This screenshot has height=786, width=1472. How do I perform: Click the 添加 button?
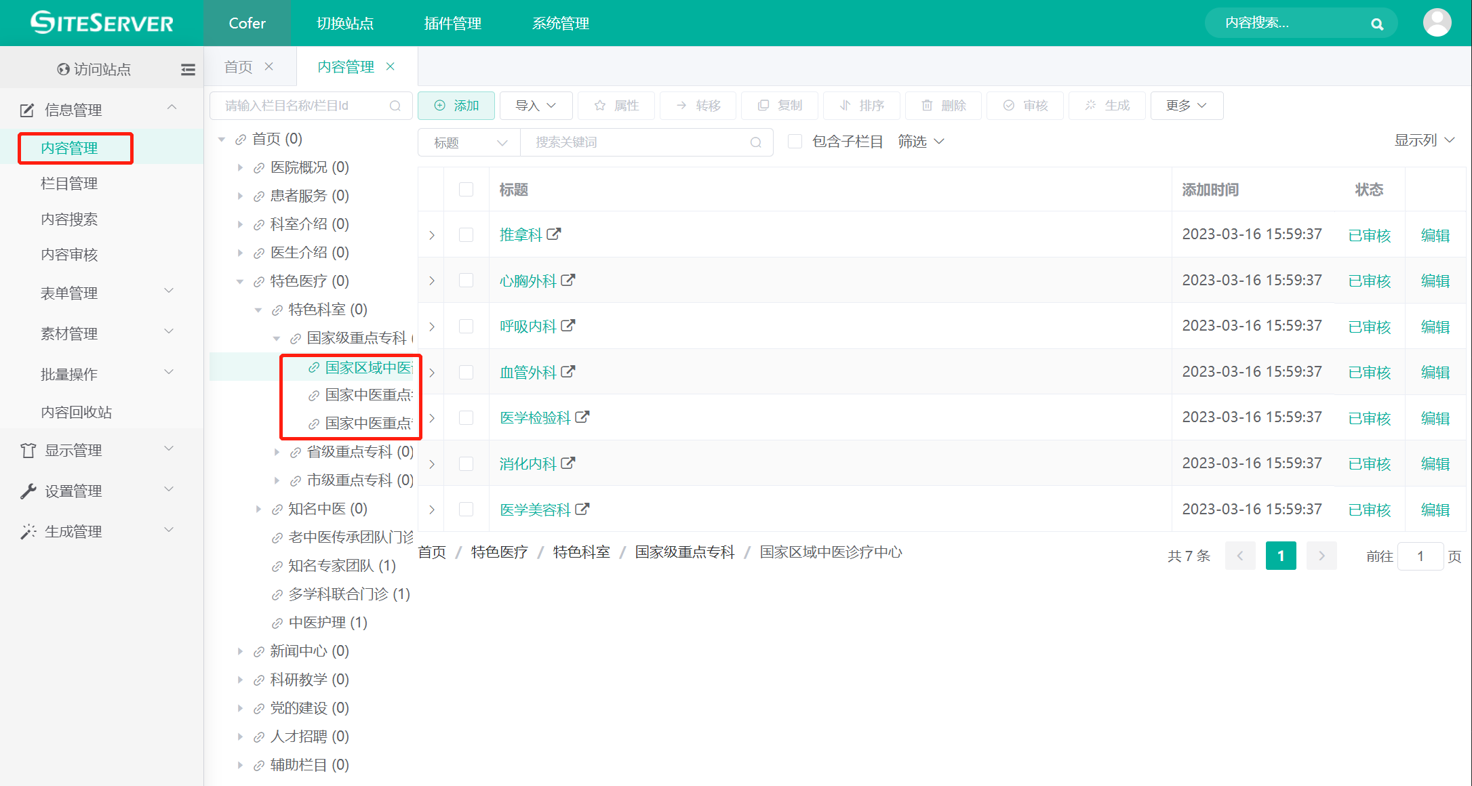tap(456, 106)
